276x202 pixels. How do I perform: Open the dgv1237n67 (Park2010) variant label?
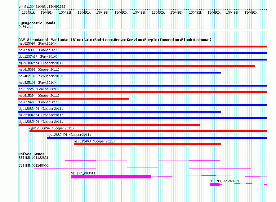point(38,56)
